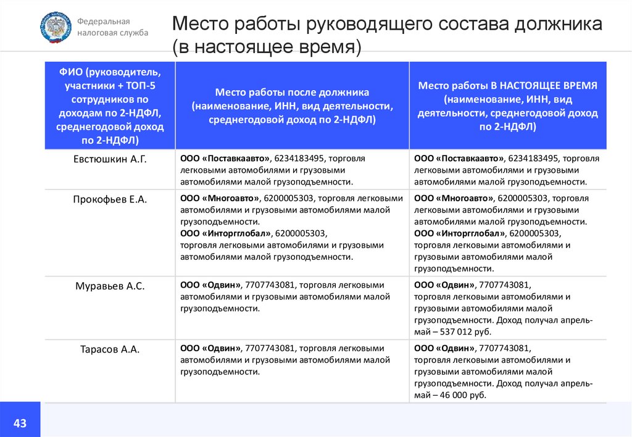
Task: Click the subtitle '(в настоящее время)'
Action: coord(267,46)
